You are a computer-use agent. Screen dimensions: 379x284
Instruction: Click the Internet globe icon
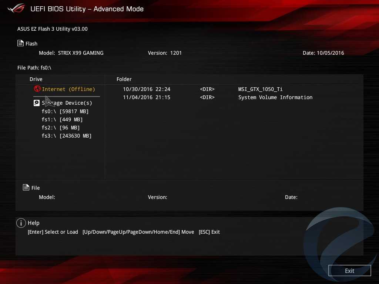(x=37, y=89)
